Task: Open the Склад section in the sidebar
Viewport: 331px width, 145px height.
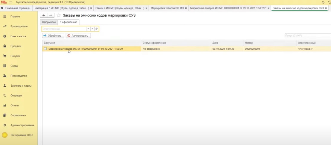Action: (x=14, y=66)
